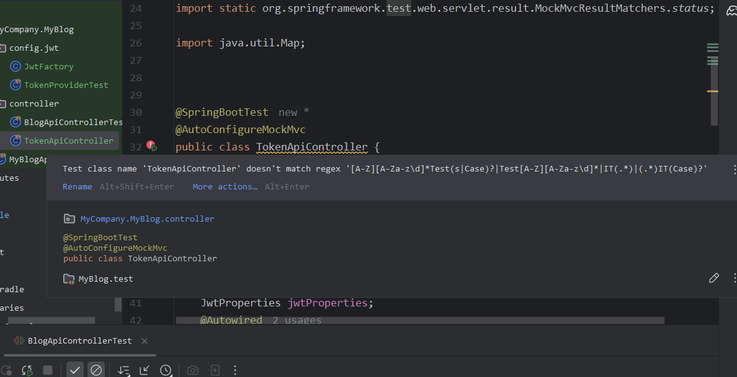Click the project tree vertical scrollbar

[x=118, y=304]
